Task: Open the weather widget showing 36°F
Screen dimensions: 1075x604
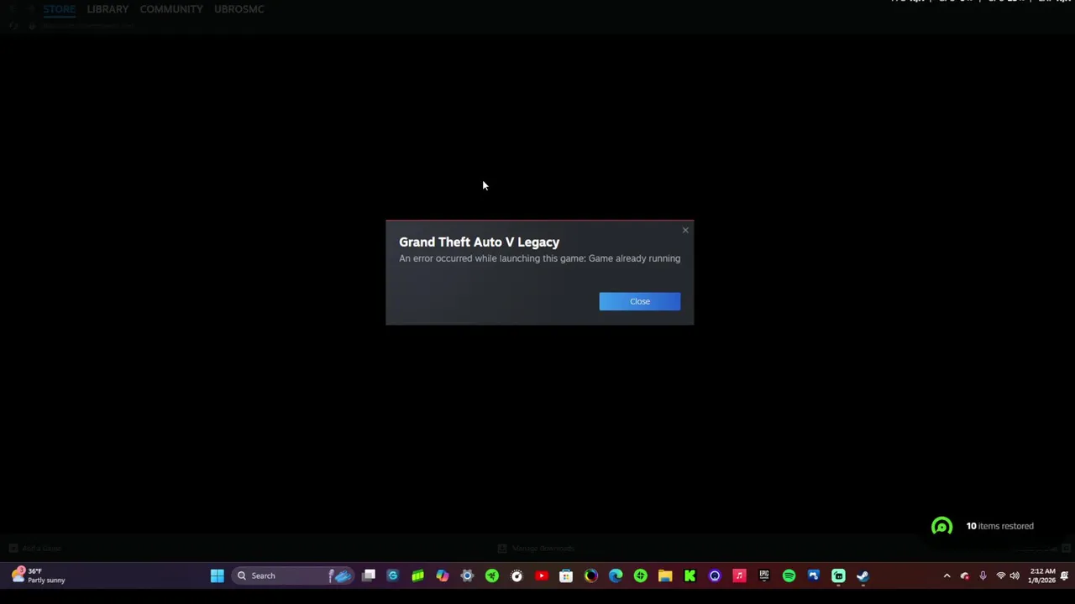Action: tap(38, 575)
